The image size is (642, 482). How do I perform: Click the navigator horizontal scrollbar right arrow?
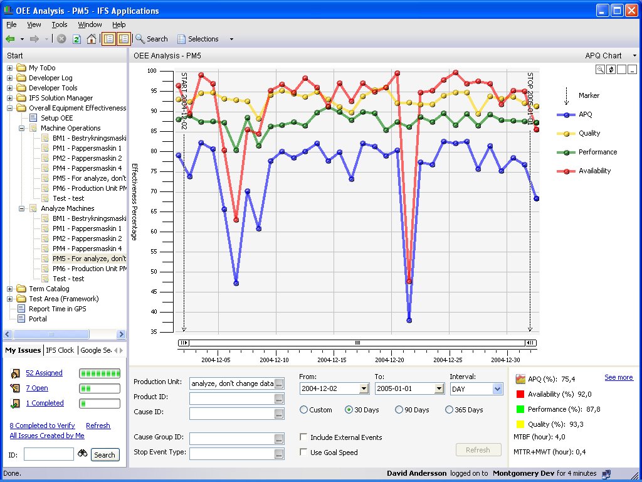[x=121, y=334]
